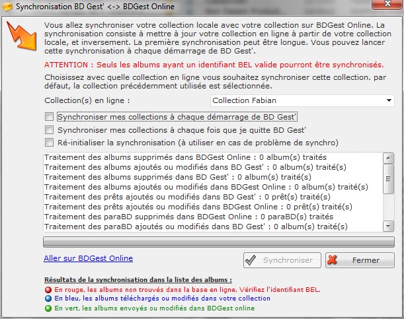
Task: Click the log scrollbar up arrow
Action: tap(388, 158)
